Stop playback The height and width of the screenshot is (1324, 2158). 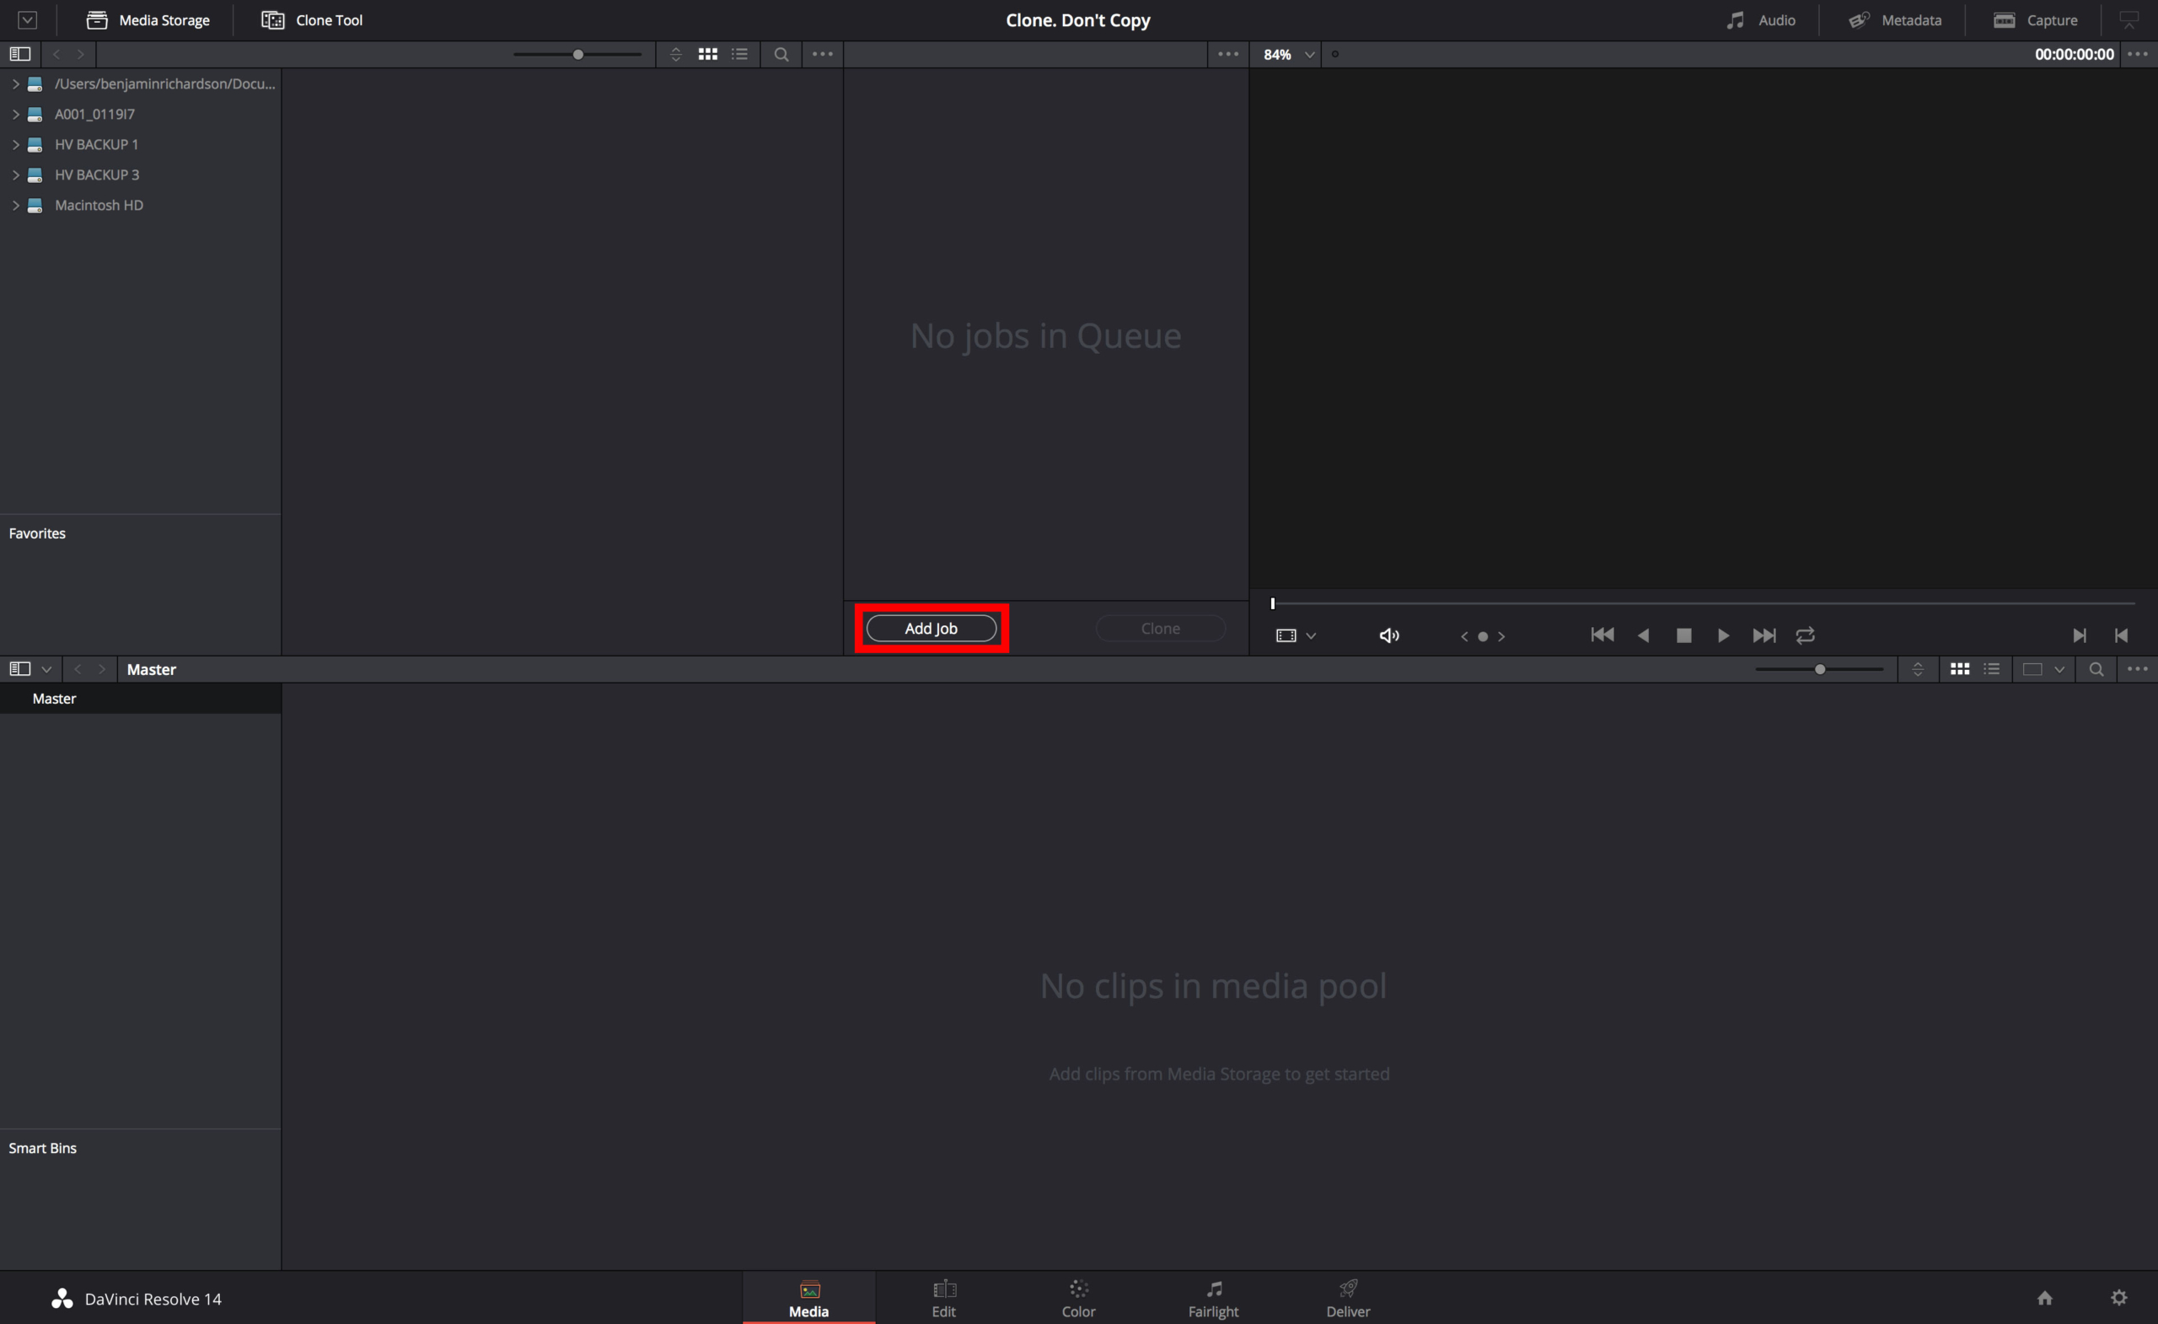tap(1683, 635)
